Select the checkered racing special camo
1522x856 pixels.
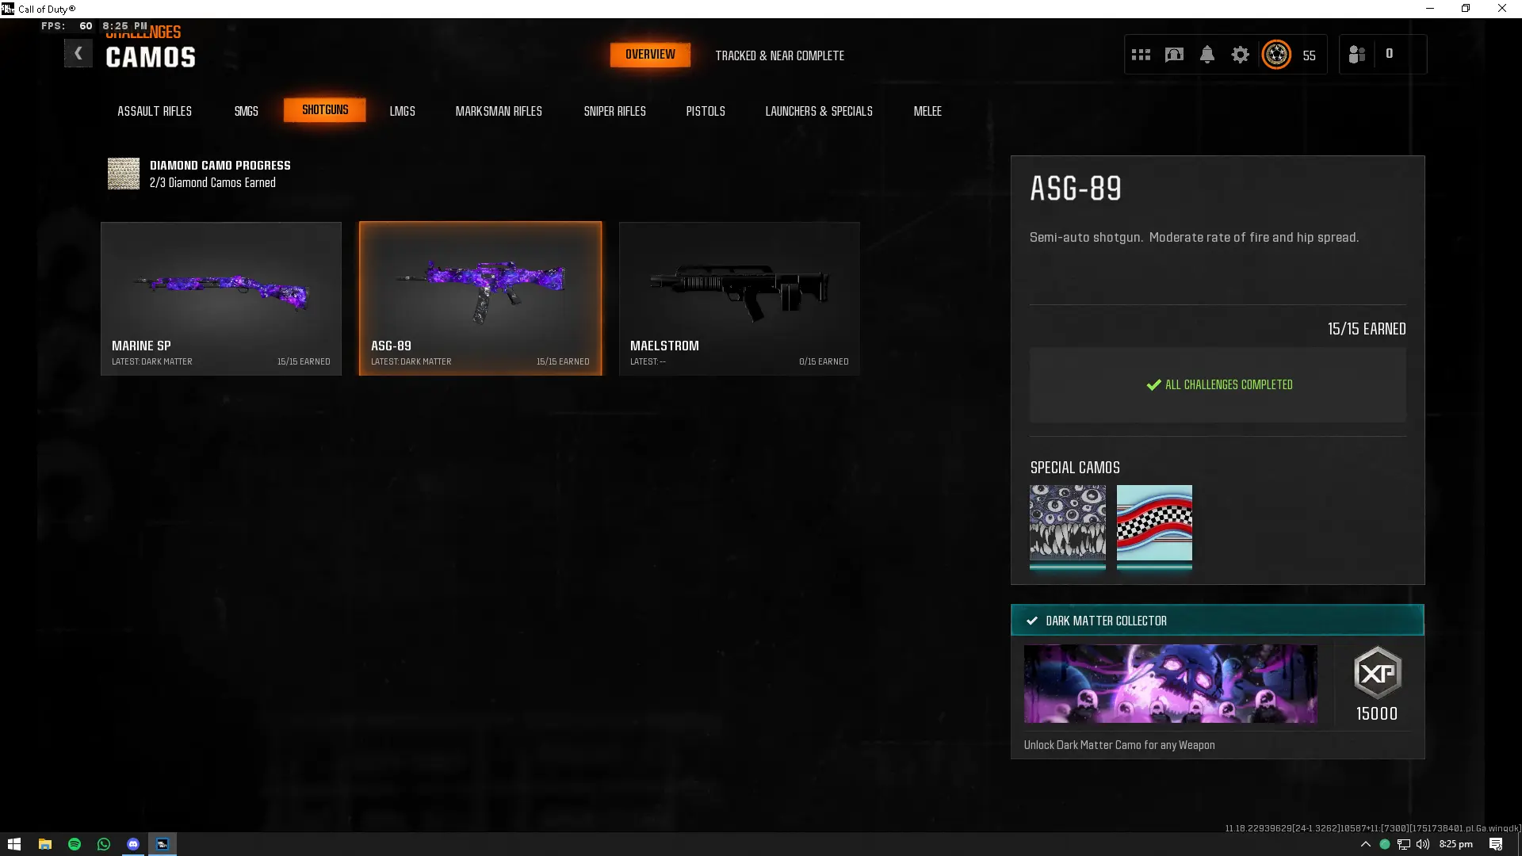pos(1154,525)
